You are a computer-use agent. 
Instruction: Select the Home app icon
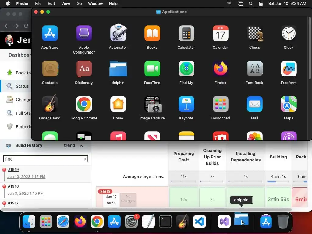[118, 104]
